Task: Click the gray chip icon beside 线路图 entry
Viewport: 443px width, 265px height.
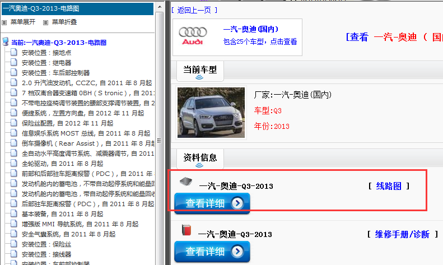Action: tap(186, 182)
